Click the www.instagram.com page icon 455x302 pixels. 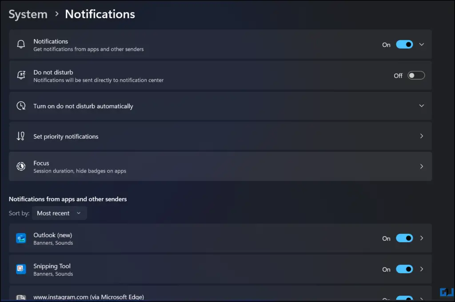pyautogui.click(x=21, y=298)
